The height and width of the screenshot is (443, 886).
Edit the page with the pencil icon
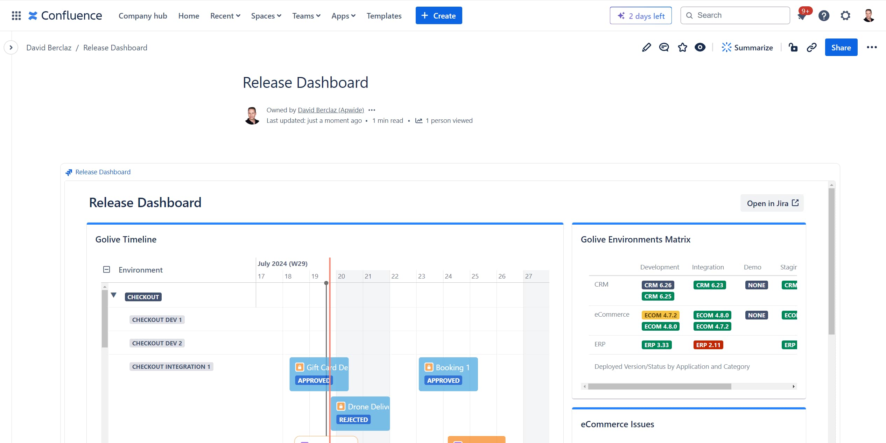coord(646,47)
